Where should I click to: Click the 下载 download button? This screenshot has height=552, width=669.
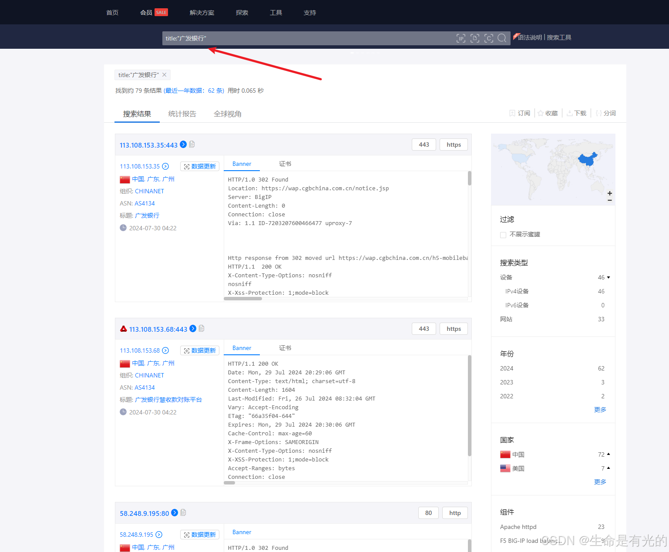point(577,113)
